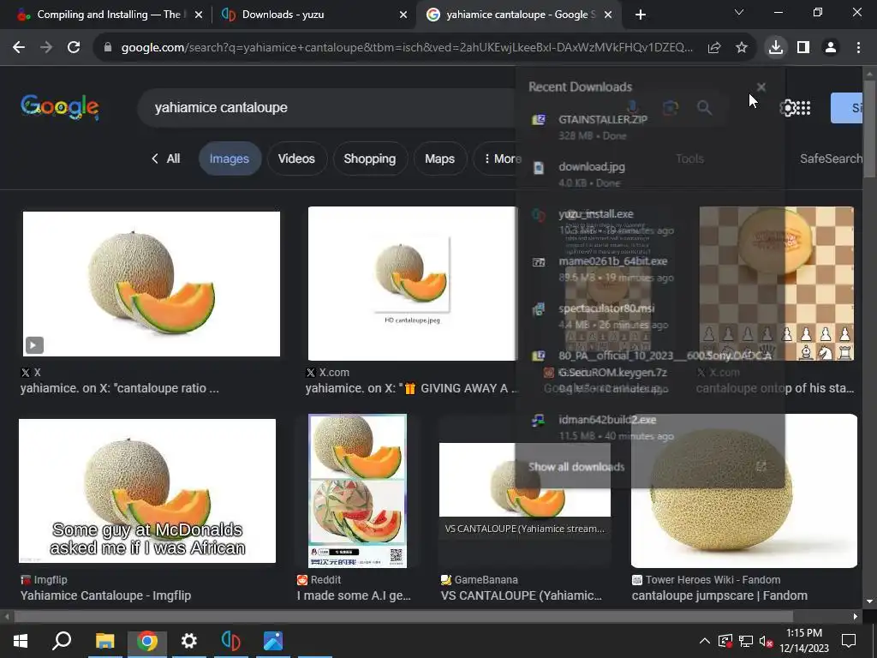This screenshot has width=877, height=658.
Task: Open the McDonalds meme cantaloupe image
Action: coord(147,491)
